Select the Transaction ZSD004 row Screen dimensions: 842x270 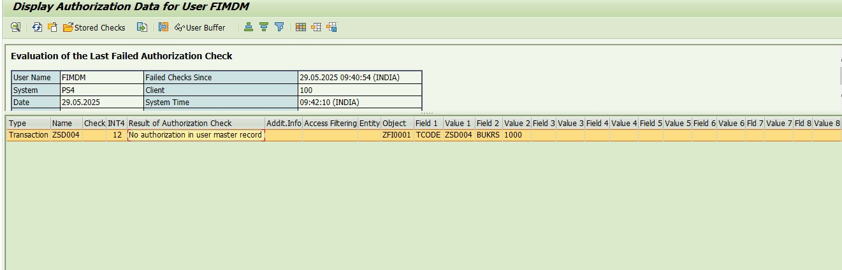[x=28, y=135]
